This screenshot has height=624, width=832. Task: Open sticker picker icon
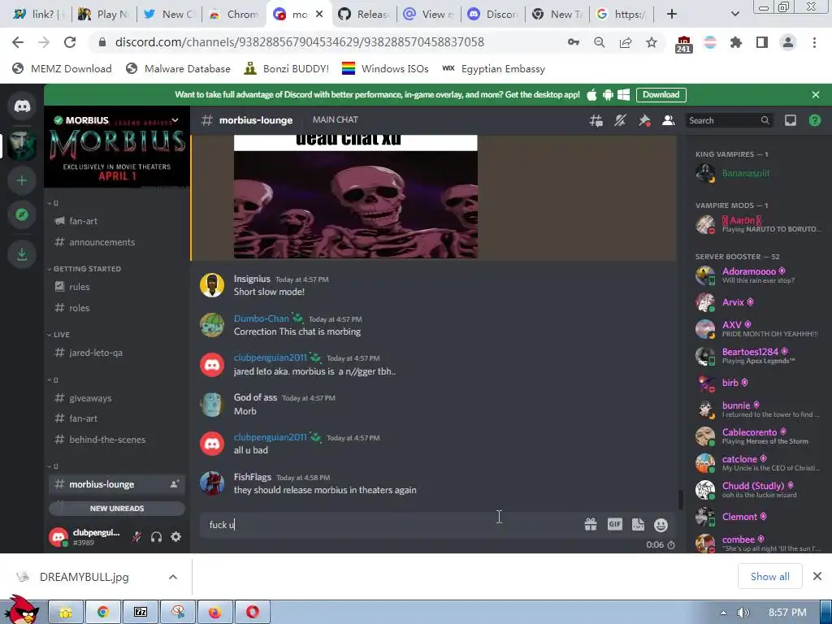coord(638,524)
